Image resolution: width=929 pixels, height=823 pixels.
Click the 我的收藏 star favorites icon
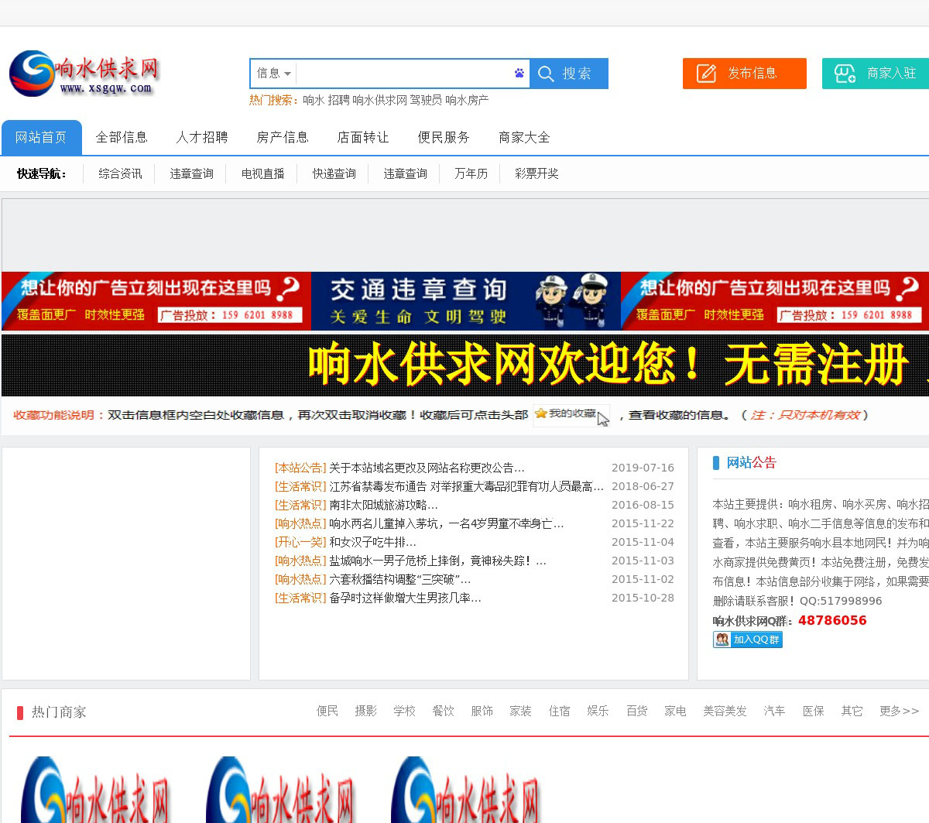[x=541, y=414]
